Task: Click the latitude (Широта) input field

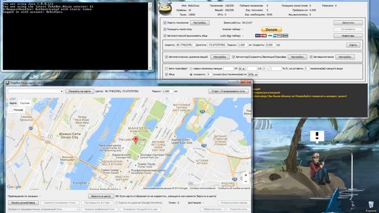Action: (185, 45)
